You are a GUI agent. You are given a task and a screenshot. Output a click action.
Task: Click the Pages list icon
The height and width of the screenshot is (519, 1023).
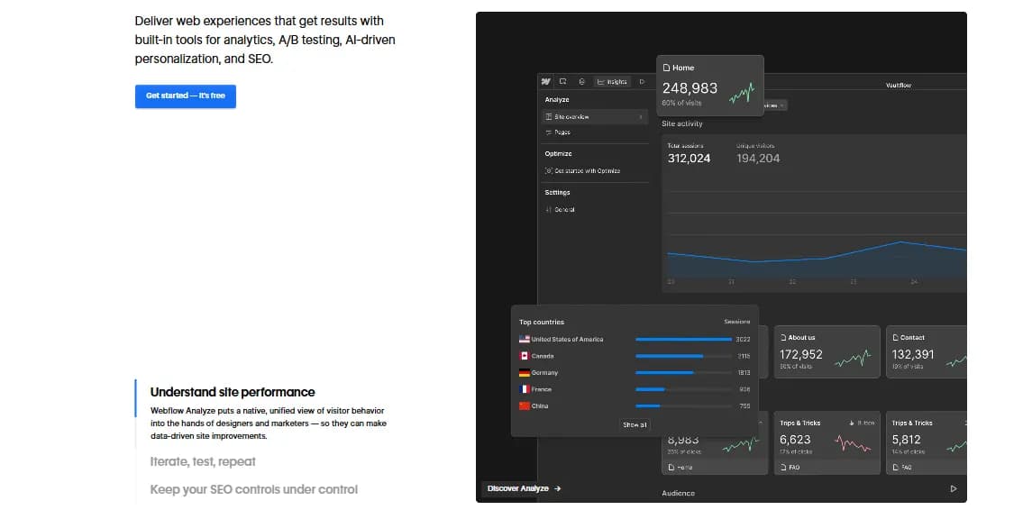(x=549, y=132)
